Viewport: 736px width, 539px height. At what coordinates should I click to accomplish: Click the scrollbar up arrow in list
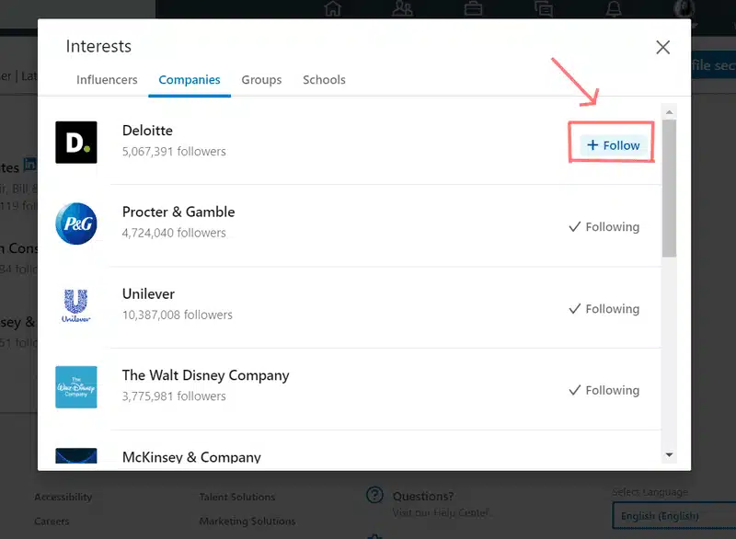tap(670, 111)
